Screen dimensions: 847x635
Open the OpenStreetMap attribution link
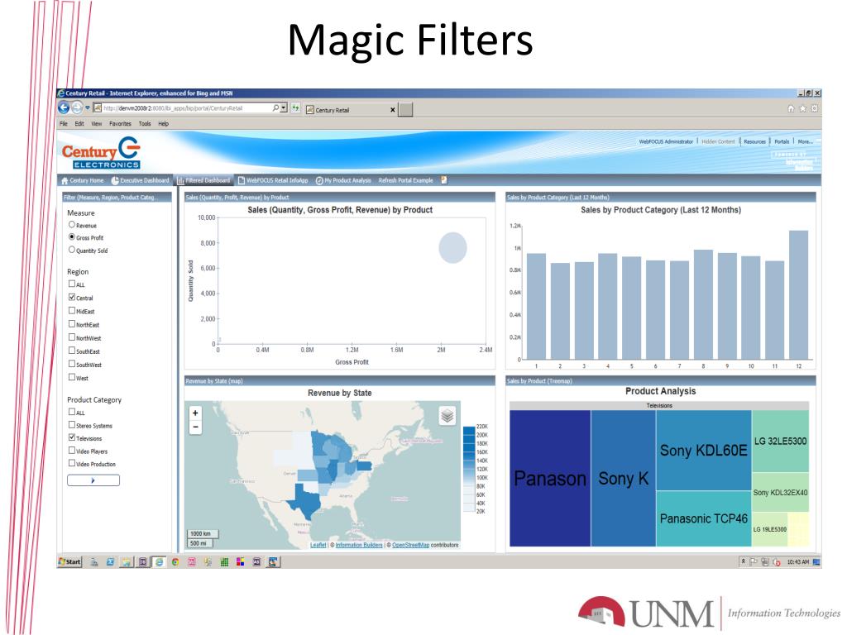[x=410, y=545]
